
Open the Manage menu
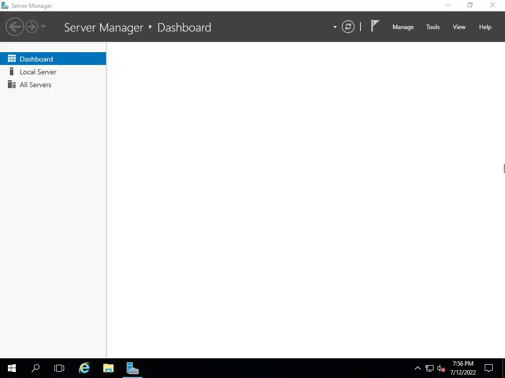coord(403,27)
